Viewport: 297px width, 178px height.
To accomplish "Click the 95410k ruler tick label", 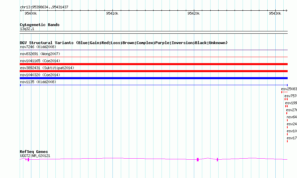I will pyautogui.click(x=112, y=13).
